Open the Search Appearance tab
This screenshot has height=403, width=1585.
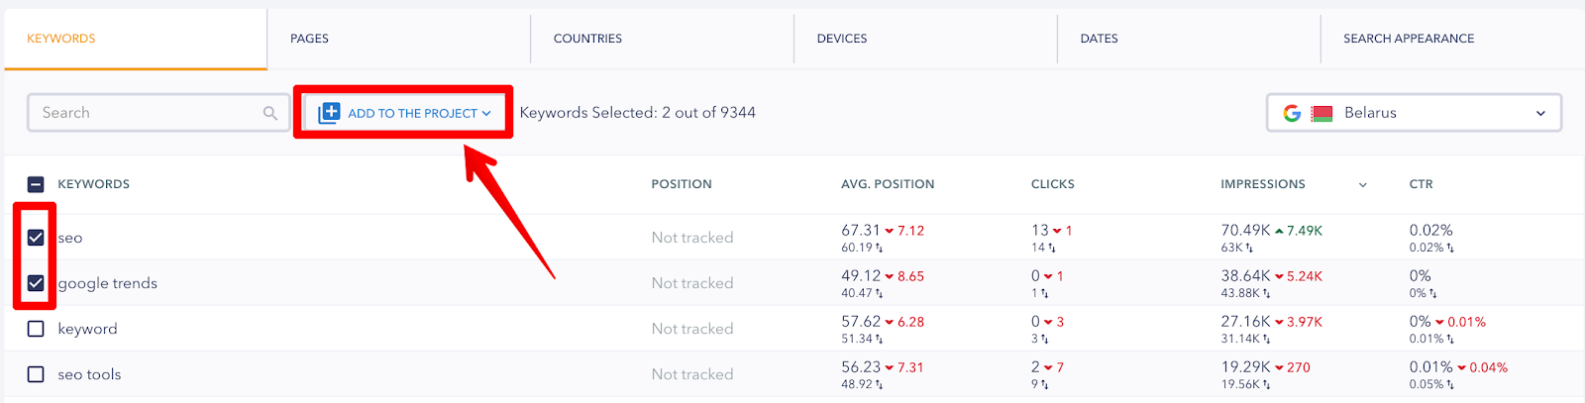1409,39
